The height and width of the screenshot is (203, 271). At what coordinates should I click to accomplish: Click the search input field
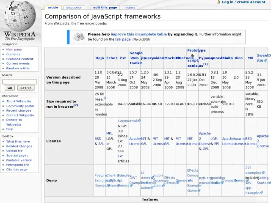tap(19, 82)
